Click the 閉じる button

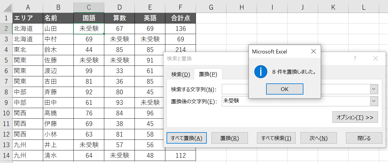point(364,138)
